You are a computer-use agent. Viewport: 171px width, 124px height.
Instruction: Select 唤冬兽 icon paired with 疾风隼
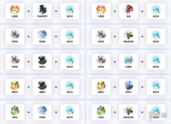42,35
